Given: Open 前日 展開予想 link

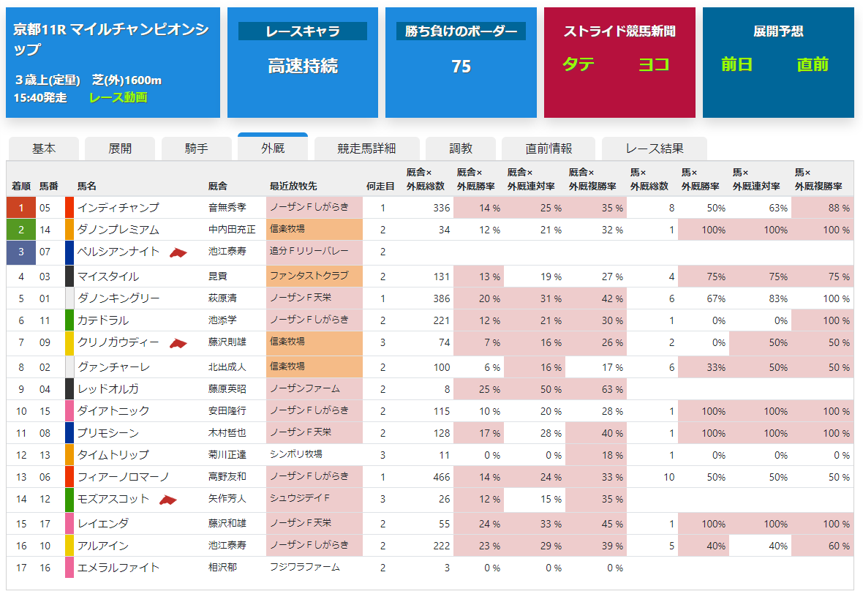Looking at the screenshot, I should click(x=736, y=64).
